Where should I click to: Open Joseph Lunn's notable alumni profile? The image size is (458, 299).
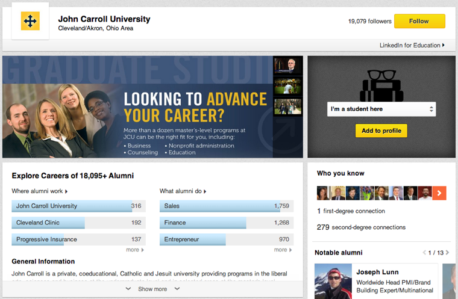(377, 272)
